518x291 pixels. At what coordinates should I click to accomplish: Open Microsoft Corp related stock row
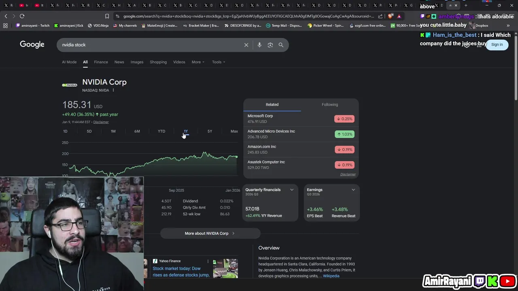pyautogui.click(x=301, y=119)
